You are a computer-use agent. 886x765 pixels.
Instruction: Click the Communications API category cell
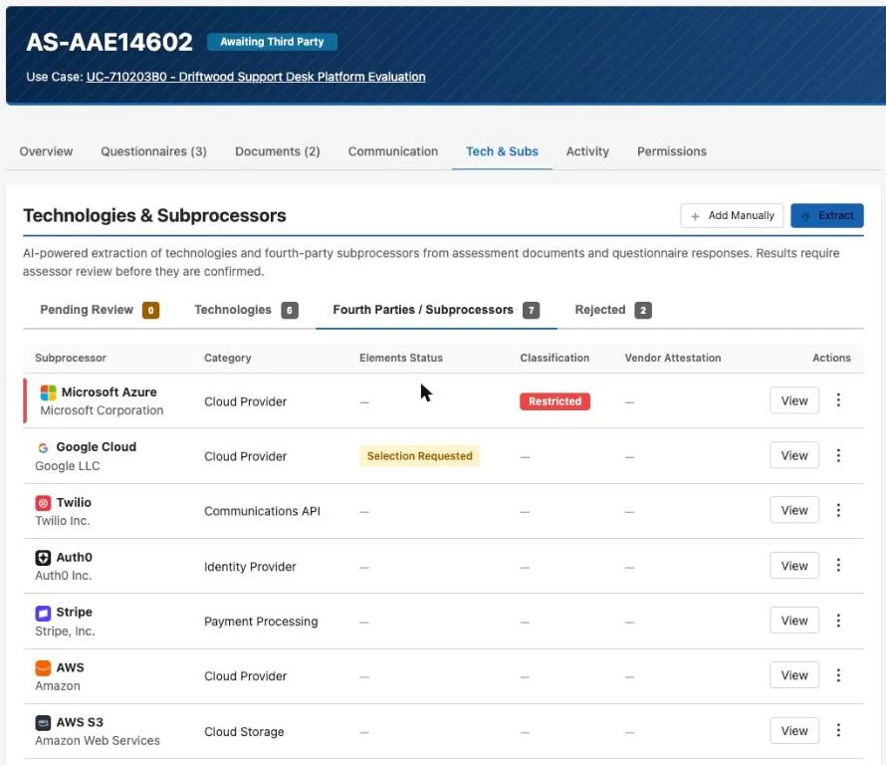(x=262, y=511)
